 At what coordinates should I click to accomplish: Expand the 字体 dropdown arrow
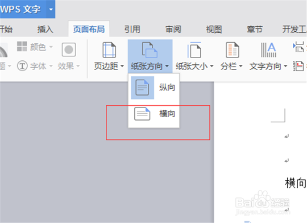point(51,66)
